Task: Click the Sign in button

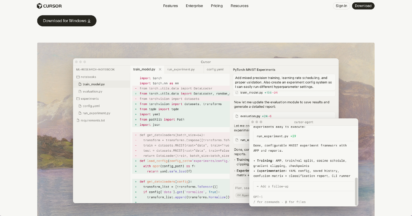Action: click(341, 6)
